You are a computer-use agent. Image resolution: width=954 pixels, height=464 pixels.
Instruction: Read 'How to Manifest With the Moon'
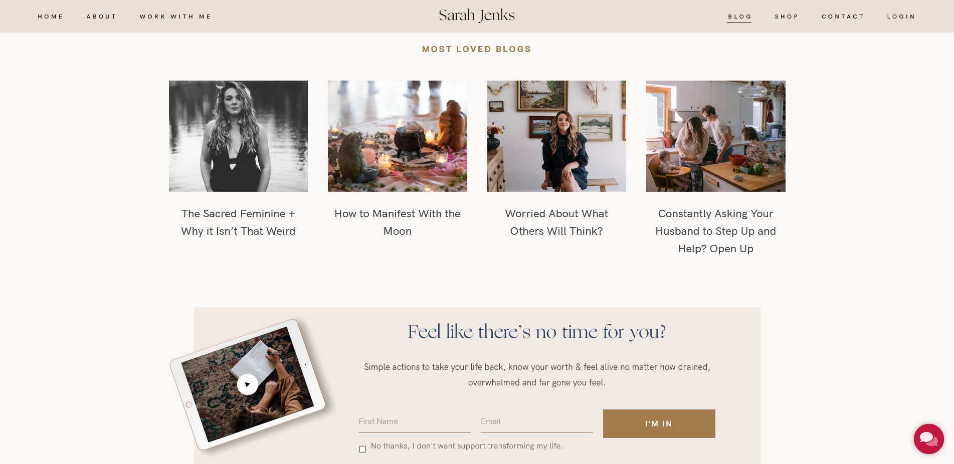(398, 222)
